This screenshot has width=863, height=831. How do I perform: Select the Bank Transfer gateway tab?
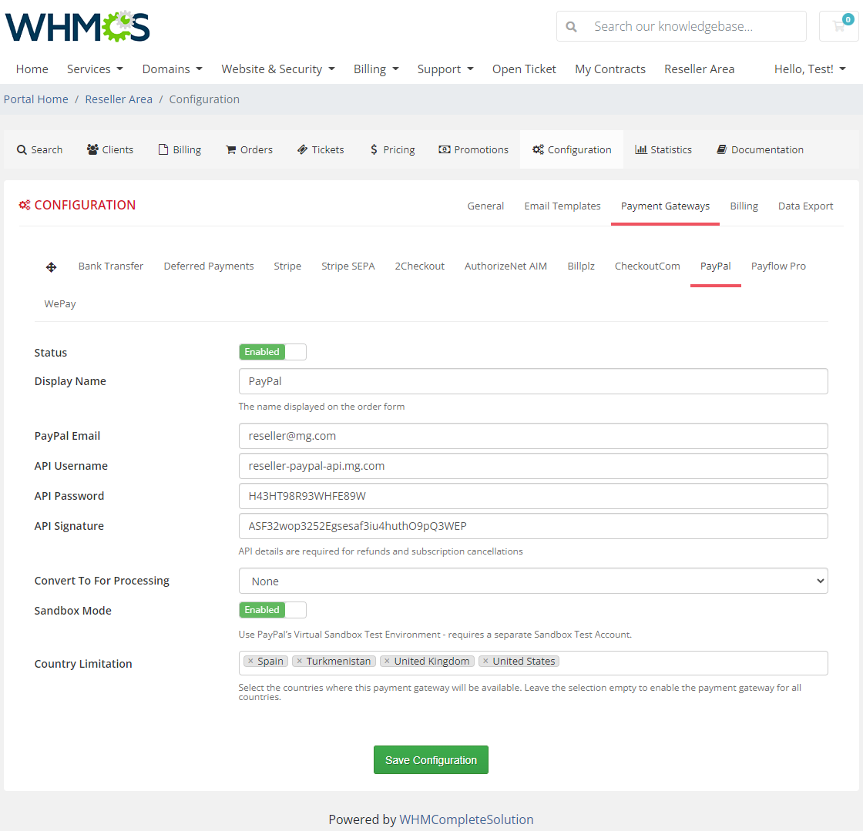point(111,266)
